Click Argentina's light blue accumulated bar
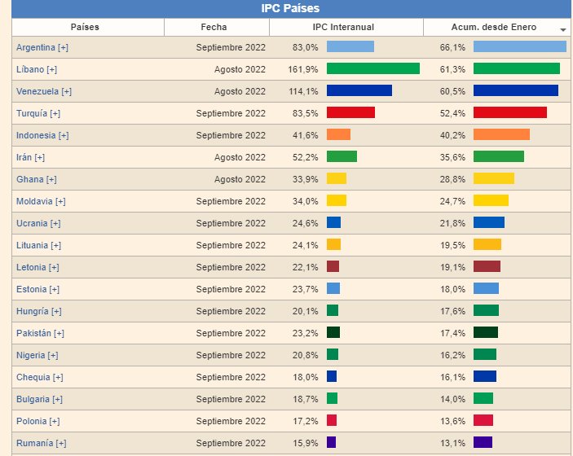Image resolution: width=573 pixels, height=456 pixels. pyautogui.click(x=519, y=47)
